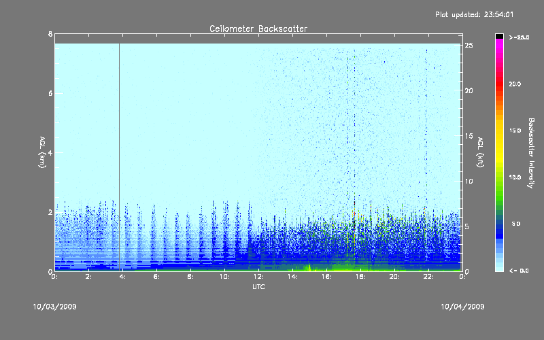Click the '15.0' colorbar tick label
The width and height of the screenshot is (544, 340).
click(515, 131)
